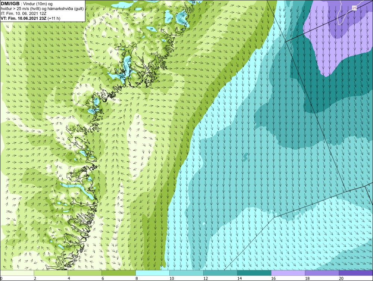Click the 6–8 m/s olive green legend swatch

(119, 273)
